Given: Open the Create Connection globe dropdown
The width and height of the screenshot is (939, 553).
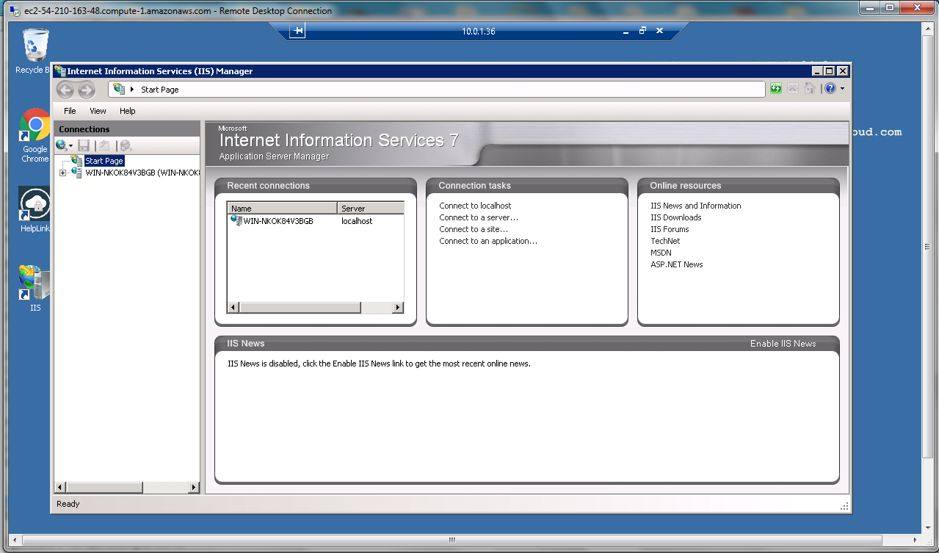Looking at the screenshot, I should [64, 145].
